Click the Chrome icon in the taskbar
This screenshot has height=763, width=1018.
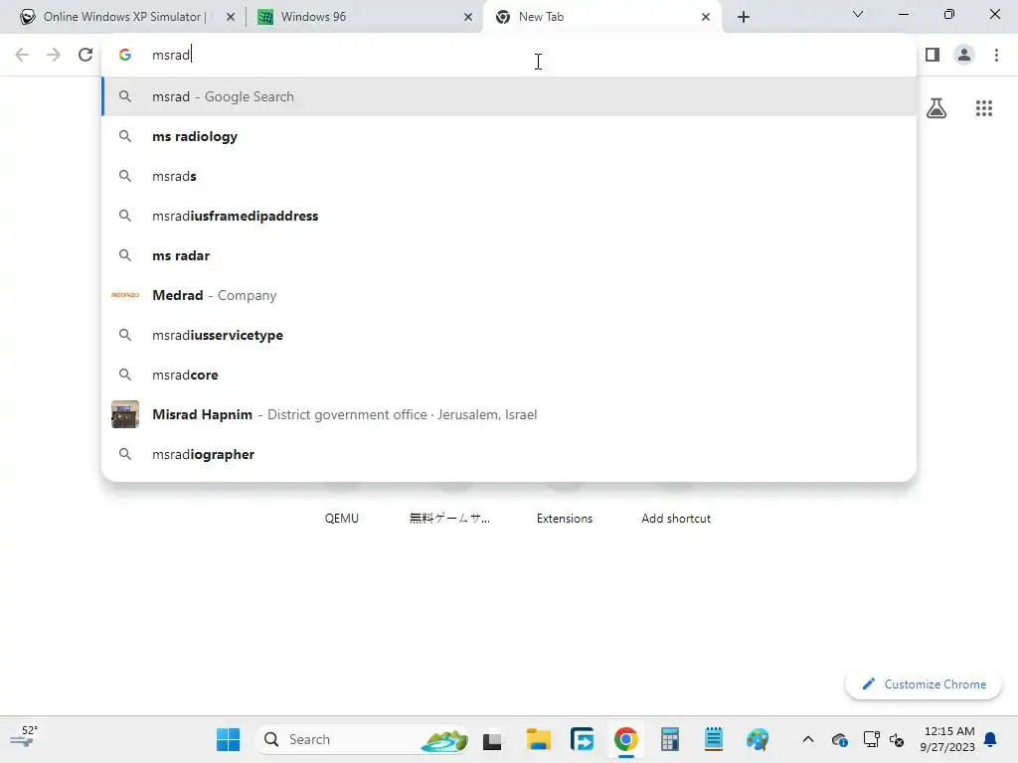[x=626, y=739]
